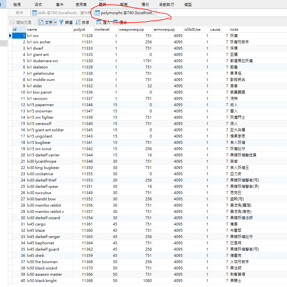Click the note '黑騎士' cell

258,281
